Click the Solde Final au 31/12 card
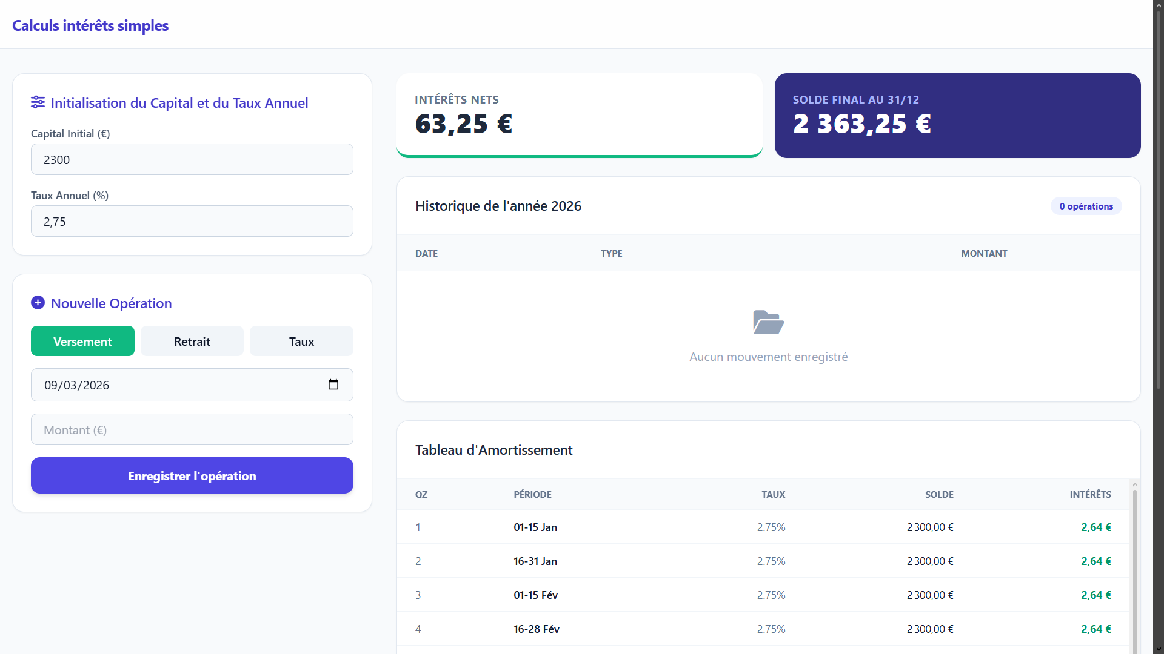The width and height of the screenshot is (1164, 654). tap(957, 115)
